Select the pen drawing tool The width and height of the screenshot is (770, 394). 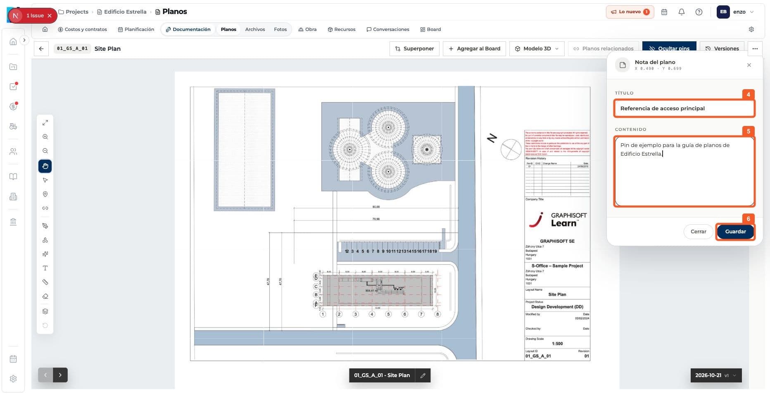click(x=45, y=226)
